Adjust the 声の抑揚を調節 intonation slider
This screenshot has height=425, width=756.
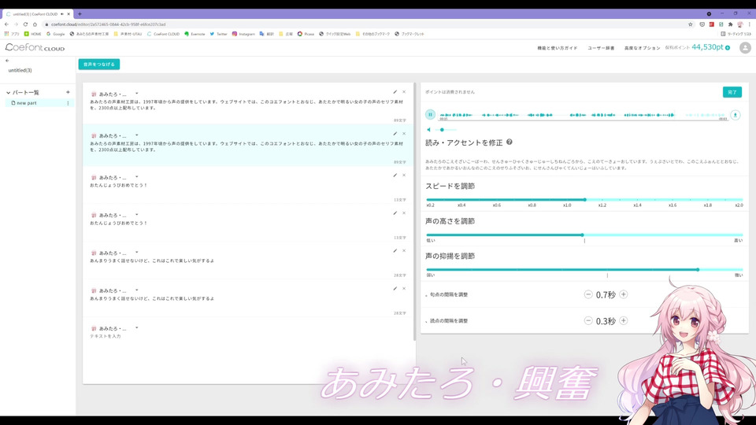[x=584, y=270]
